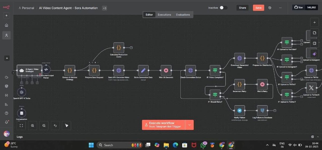Image resolution: width=322 pixels, height=150 pixels.
Task: Select the Check Generation Status HTTP node
Action: (x=191, y=70)
